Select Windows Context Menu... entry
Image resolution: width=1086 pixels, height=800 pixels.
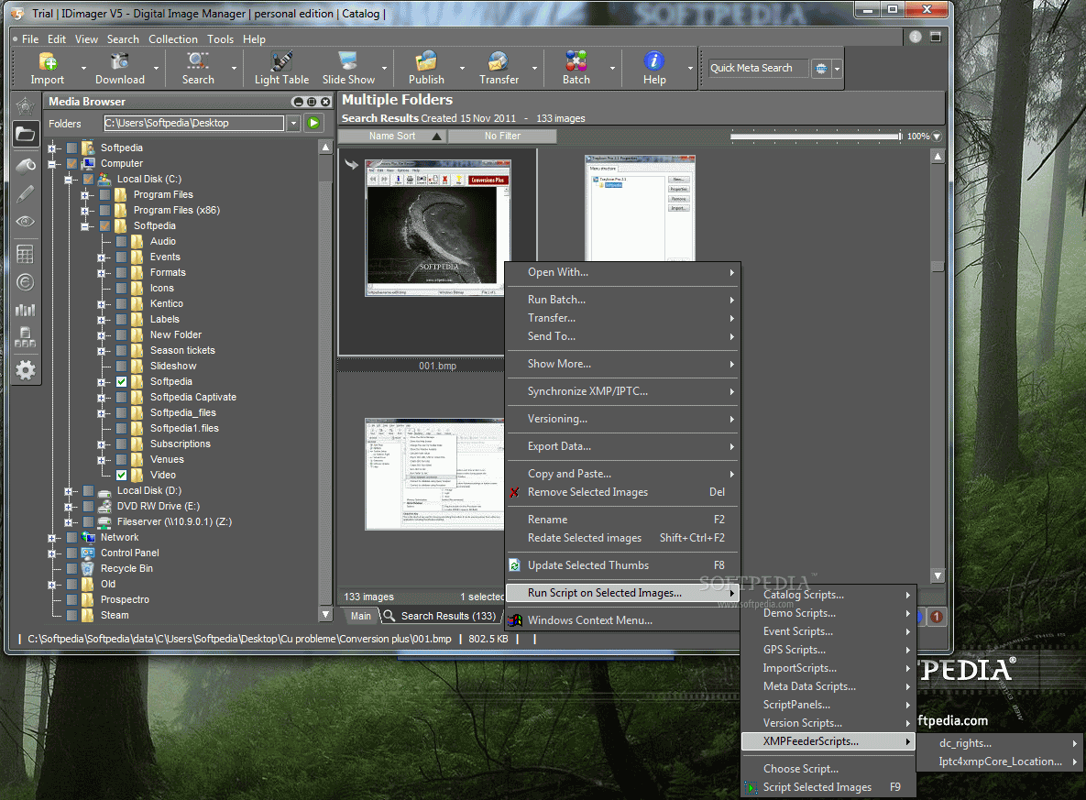pyautogui.click(x=622, y=619)
